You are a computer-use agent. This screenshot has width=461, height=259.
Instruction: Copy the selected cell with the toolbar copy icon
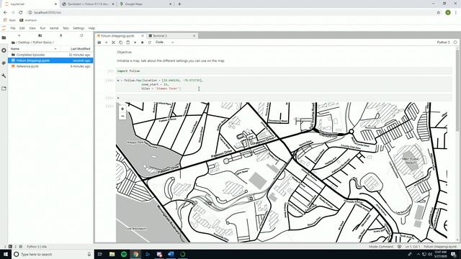pos(120,42)
